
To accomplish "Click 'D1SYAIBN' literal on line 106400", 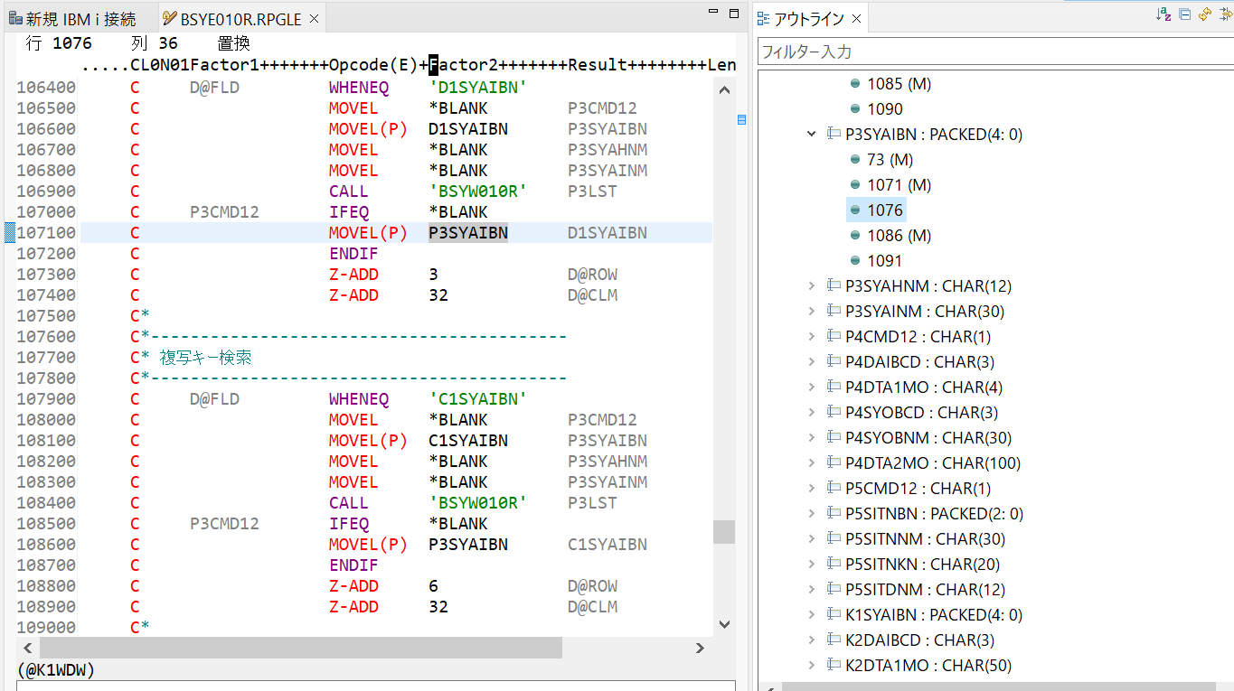I will pyautogui.click(x=478, y=88).
